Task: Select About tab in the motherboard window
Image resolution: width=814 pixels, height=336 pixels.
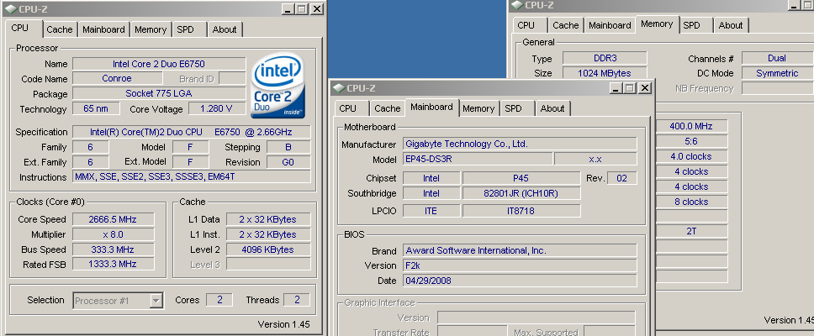Action: click(x=552, y=108)
